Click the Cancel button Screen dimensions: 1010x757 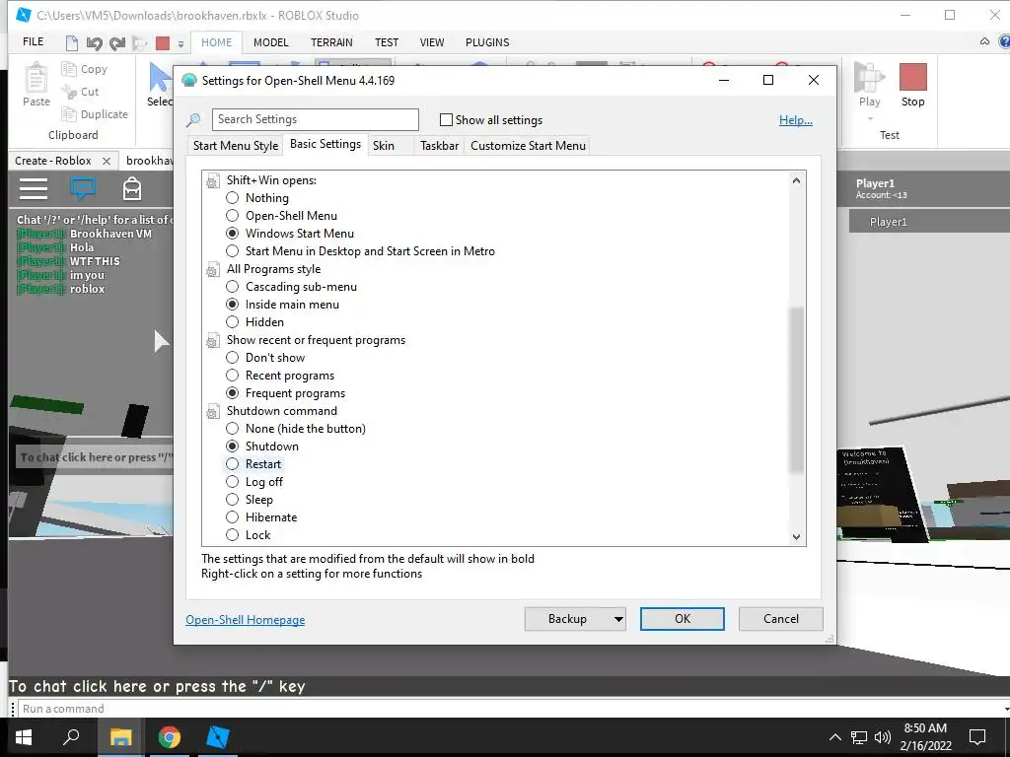tap(781, 619)
